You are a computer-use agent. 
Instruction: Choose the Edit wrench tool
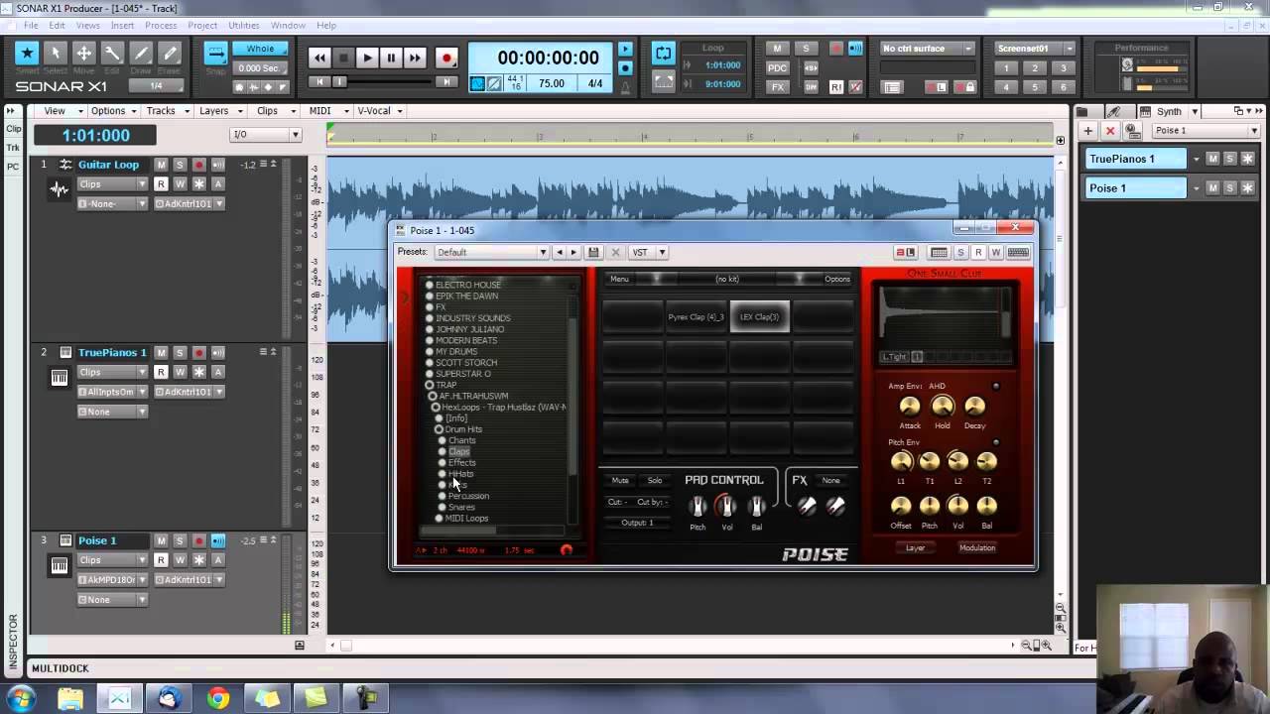pyautogui.click(x=112, y=54)
